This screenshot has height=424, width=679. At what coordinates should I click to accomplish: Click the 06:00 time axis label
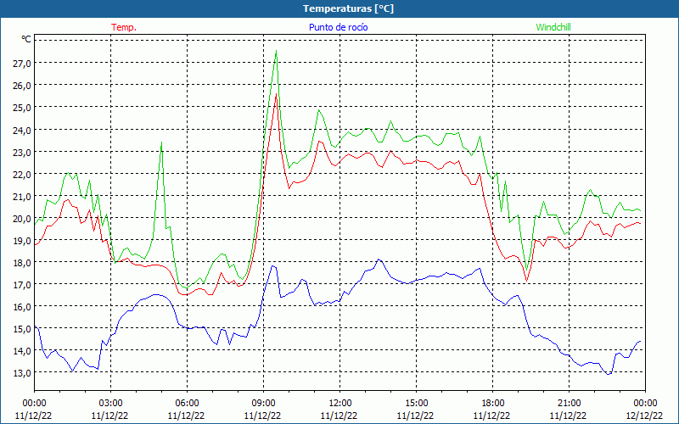pyautogui.click(x=187, y=404)
